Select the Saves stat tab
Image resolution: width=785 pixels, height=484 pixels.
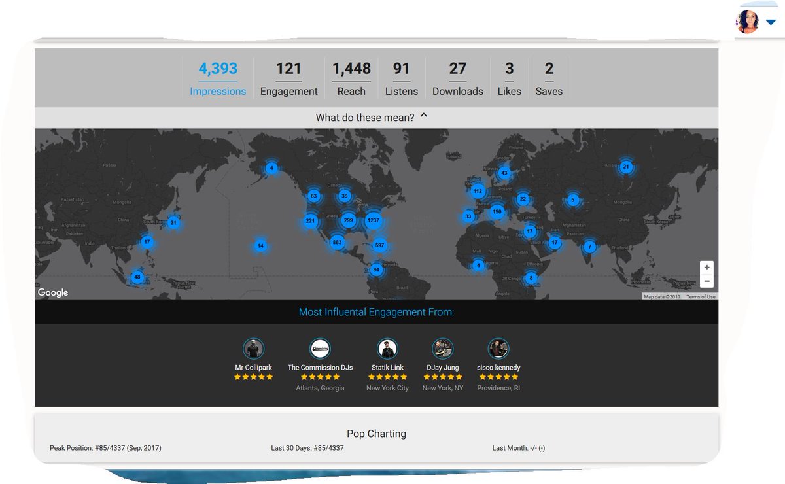click(549, 78)
